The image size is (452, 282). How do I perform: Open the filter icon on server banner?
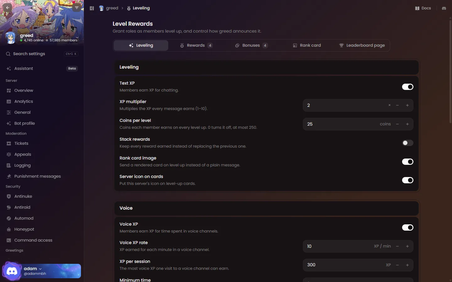point(77,8)
